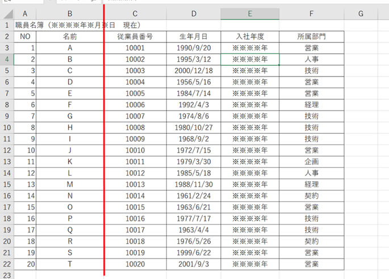Select the column C header

tap(135, 14)
